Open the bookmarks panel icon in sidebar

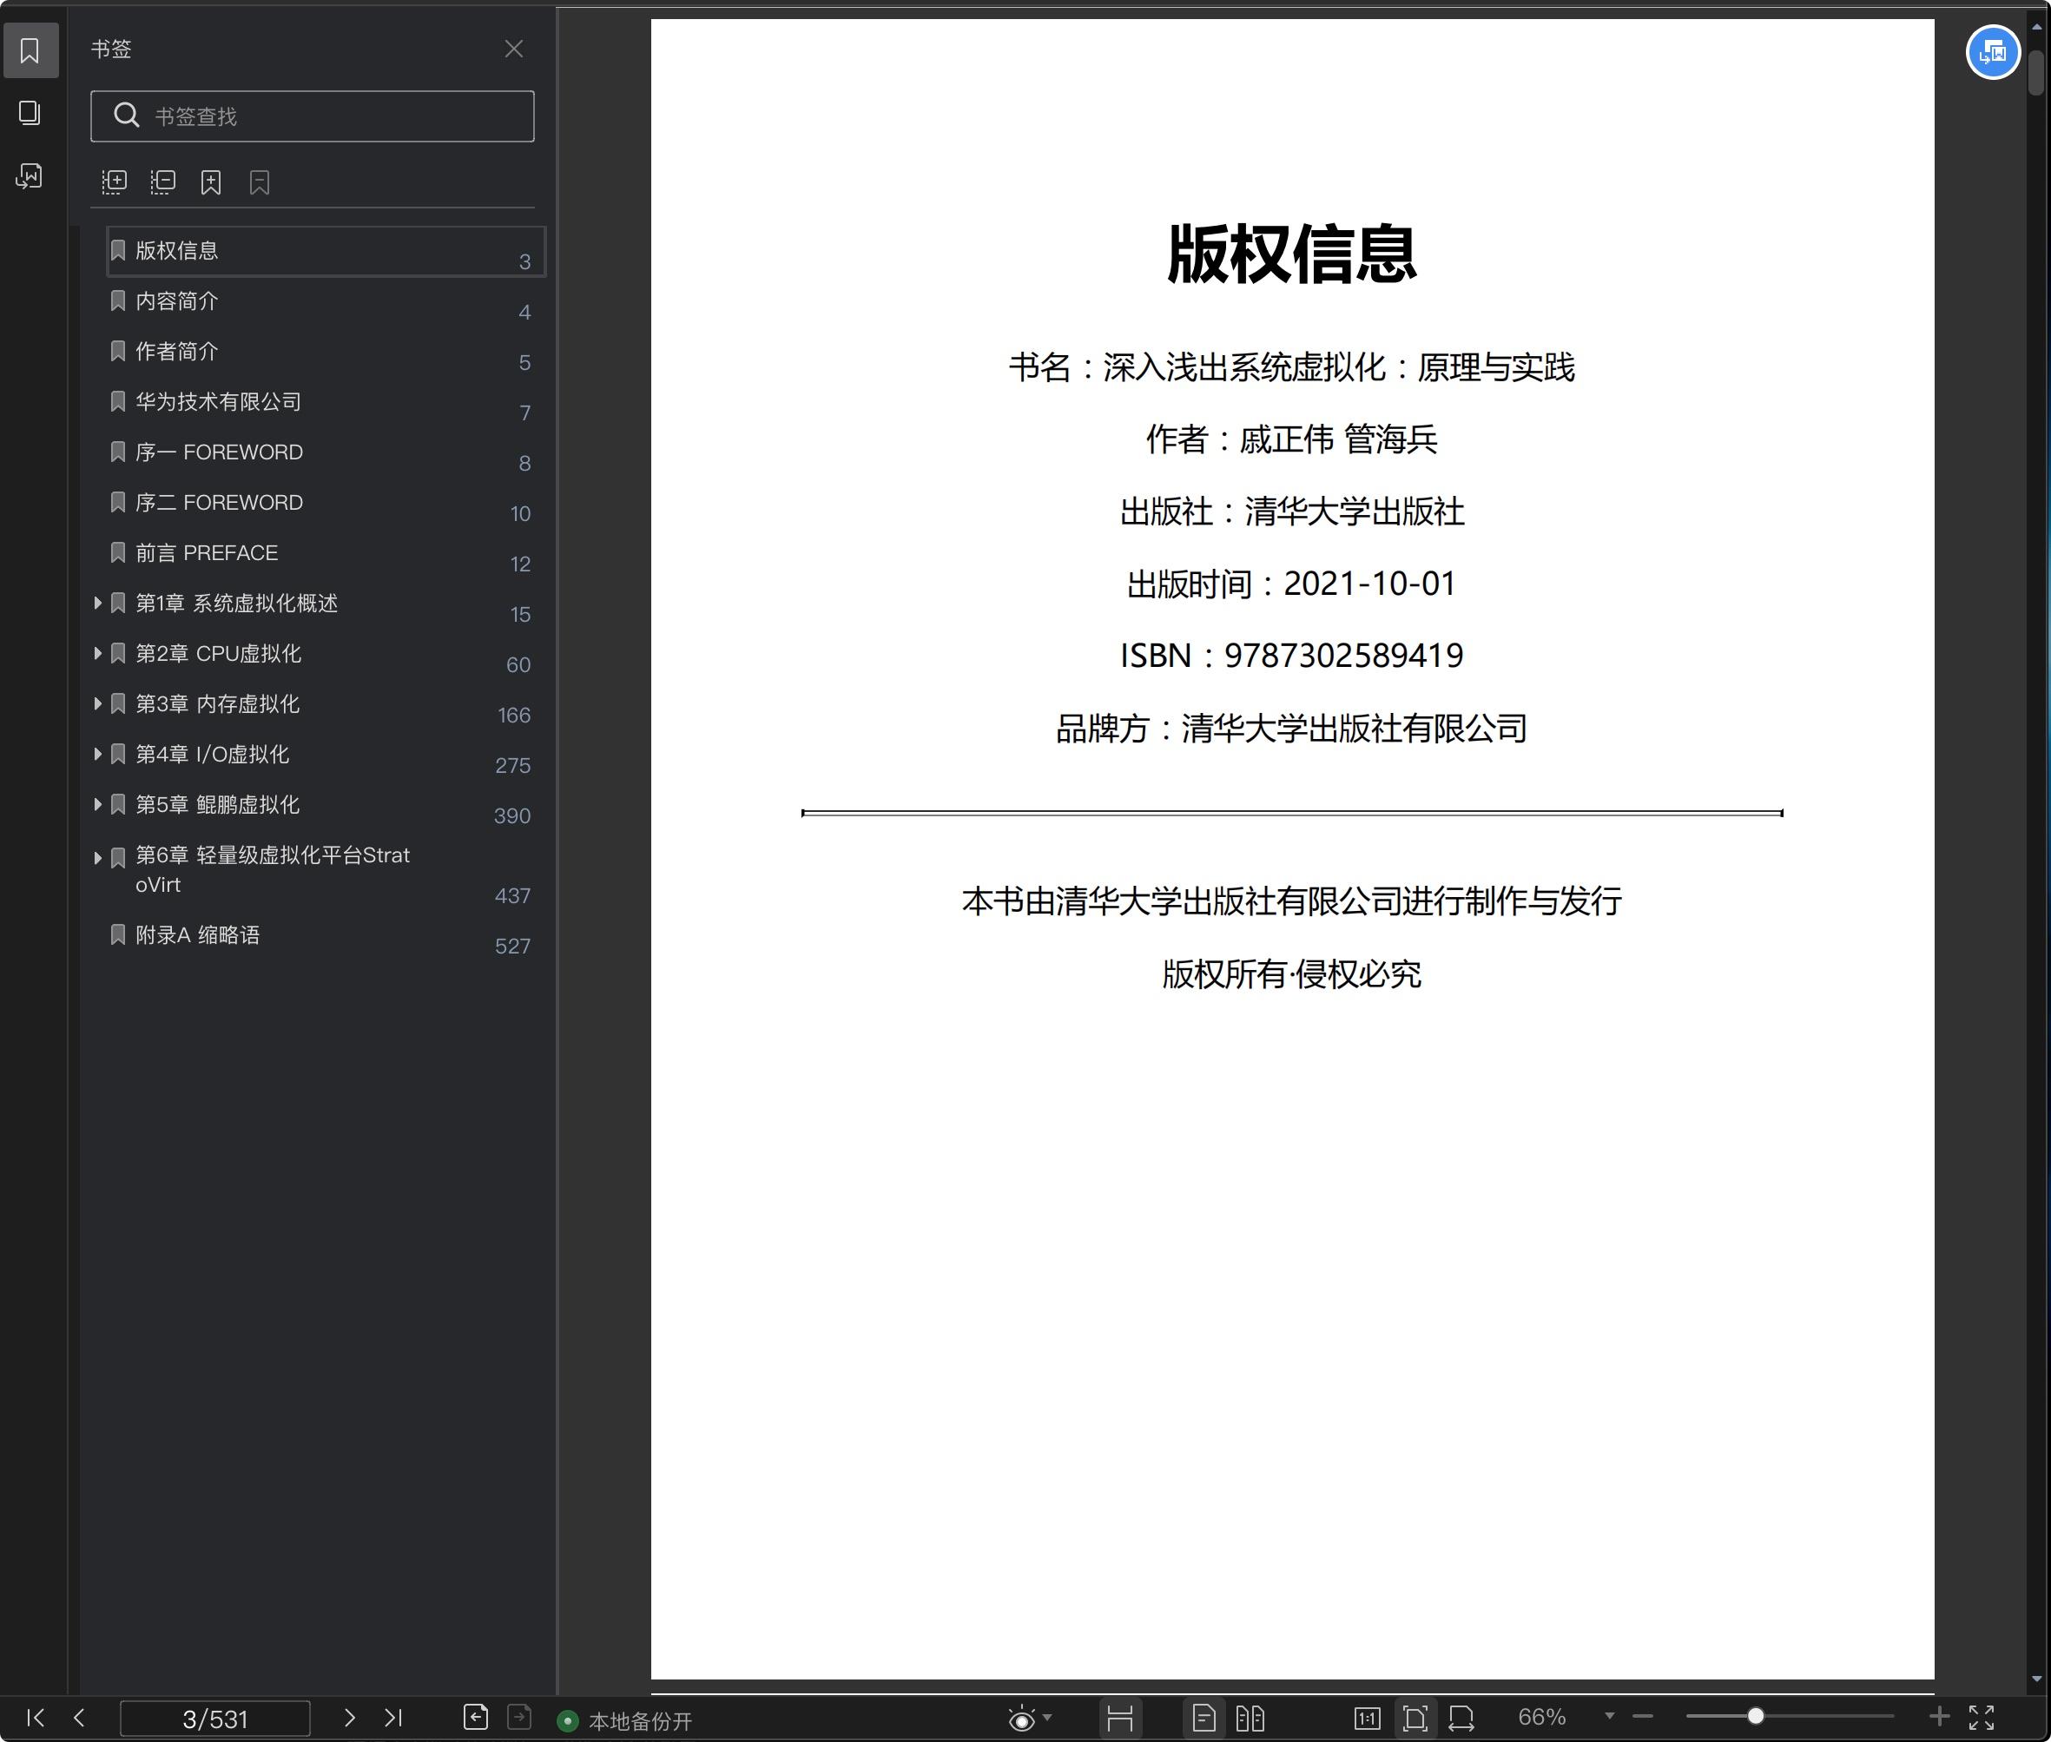30,50
